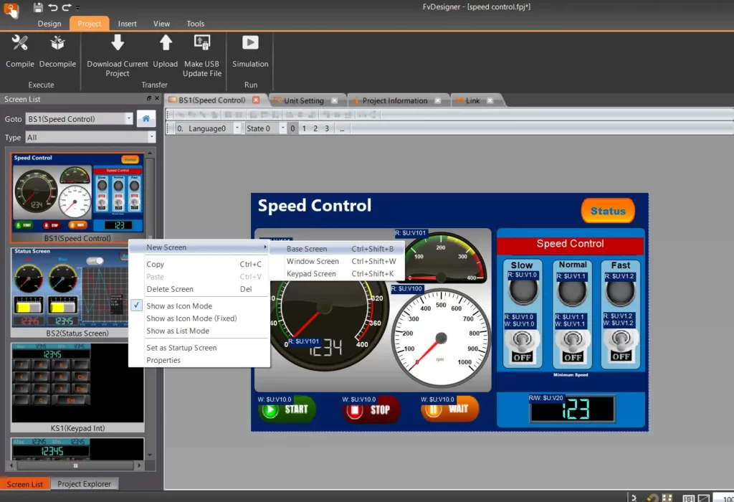Open the Goto screen dropdown

[x=129, y=119]
